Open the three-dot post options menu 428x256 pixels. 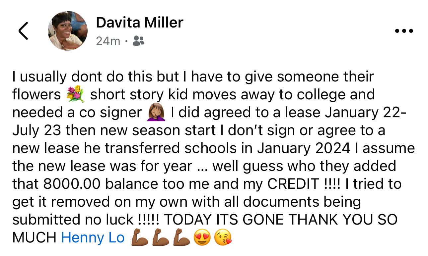tap(404, 31)
